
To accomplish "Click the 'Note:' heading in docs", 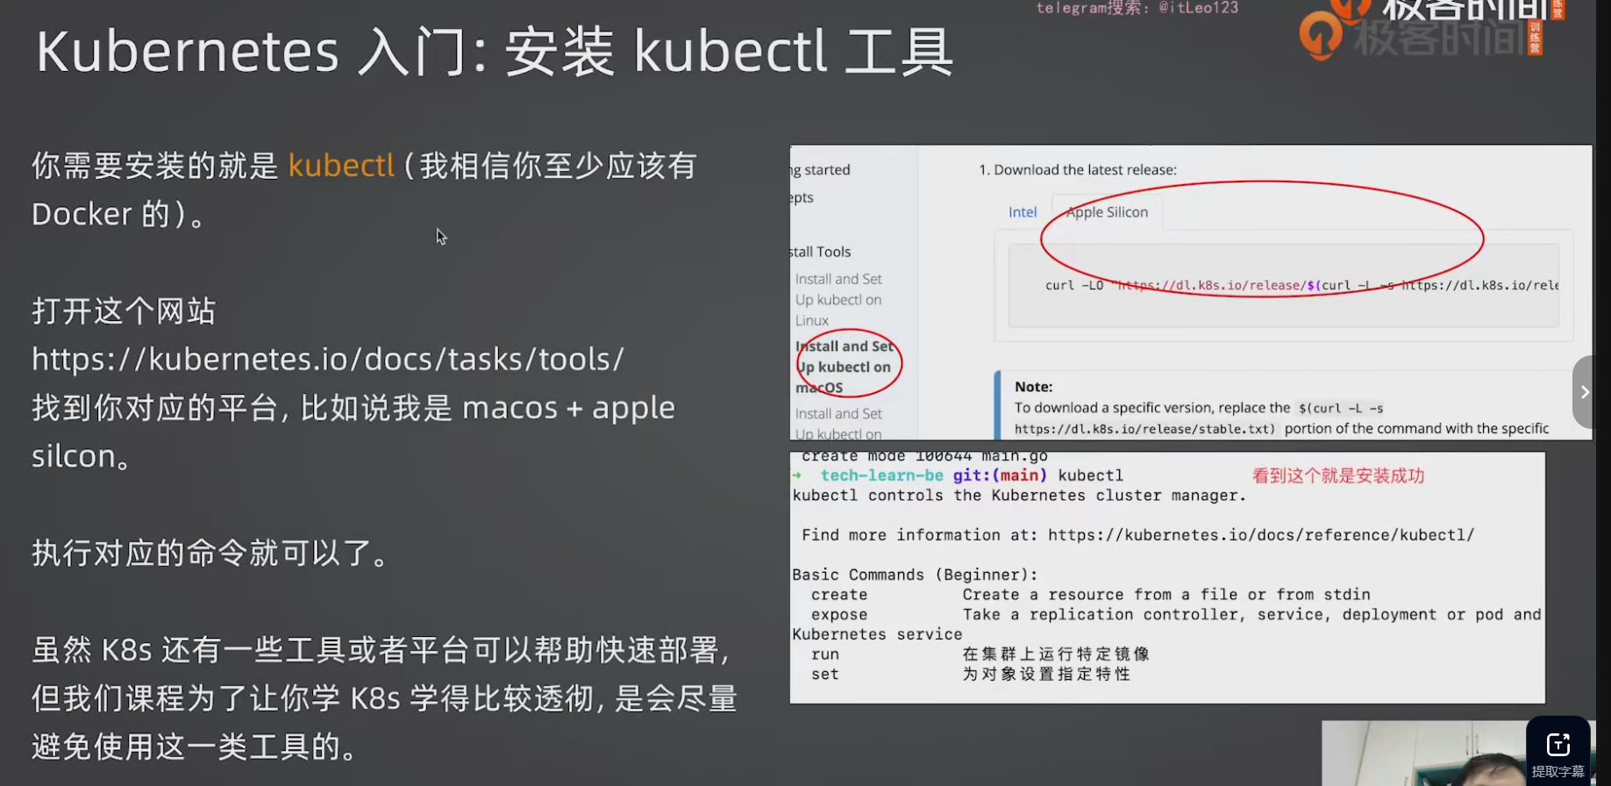I will click(1033, 387).
